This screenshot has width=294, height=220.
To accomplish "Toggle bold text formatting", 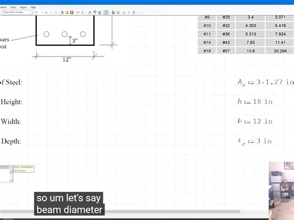I will [x=46, y=12].
